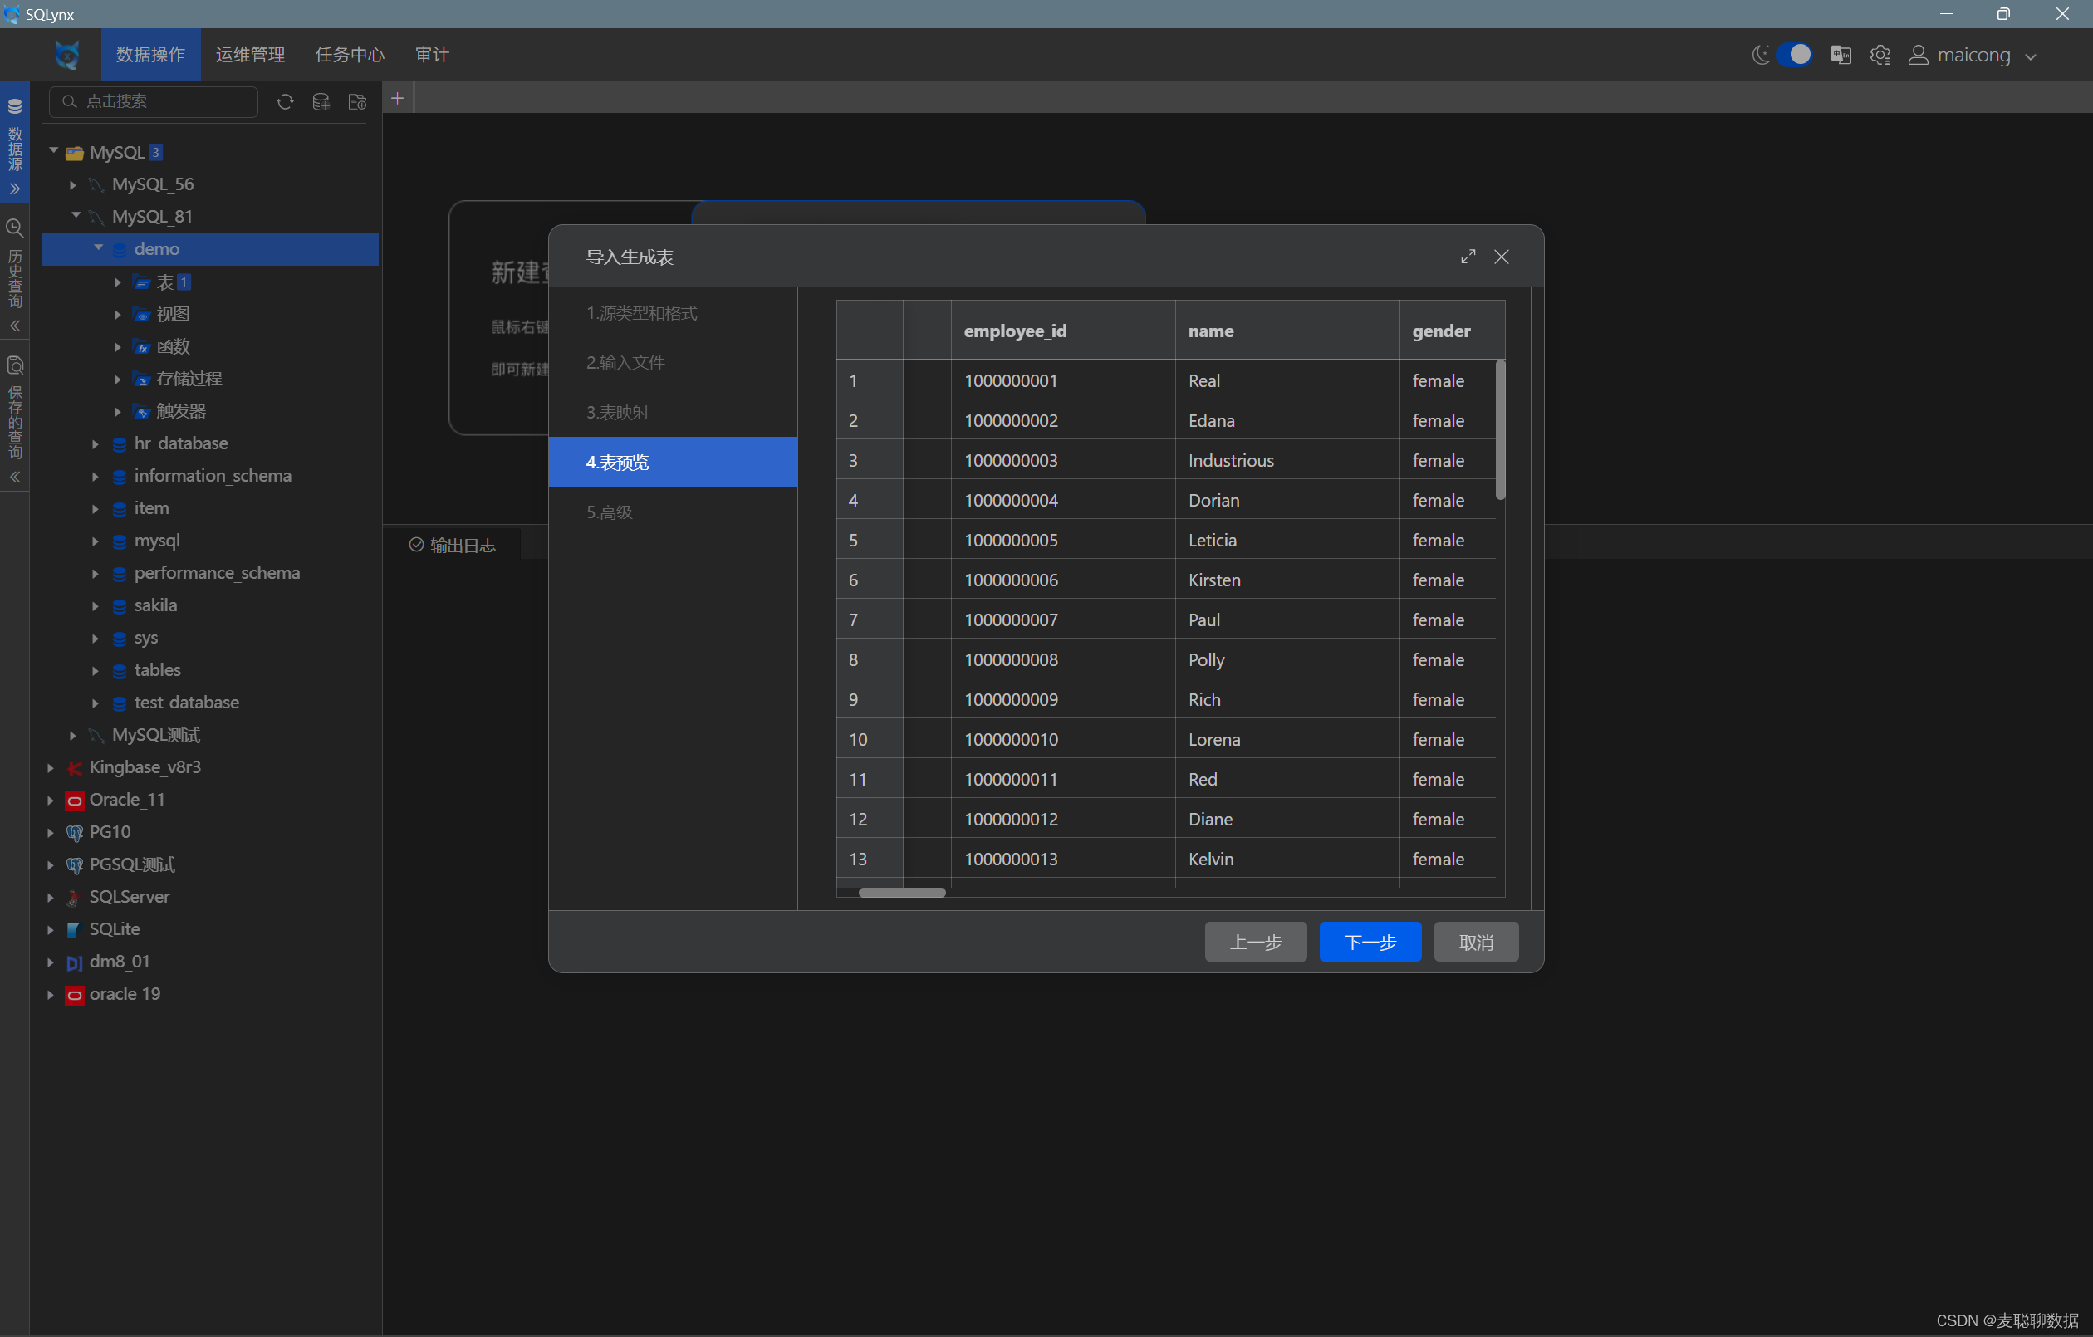
Task: Click the 下一步 button
Action: click(x=1370, y=942)
